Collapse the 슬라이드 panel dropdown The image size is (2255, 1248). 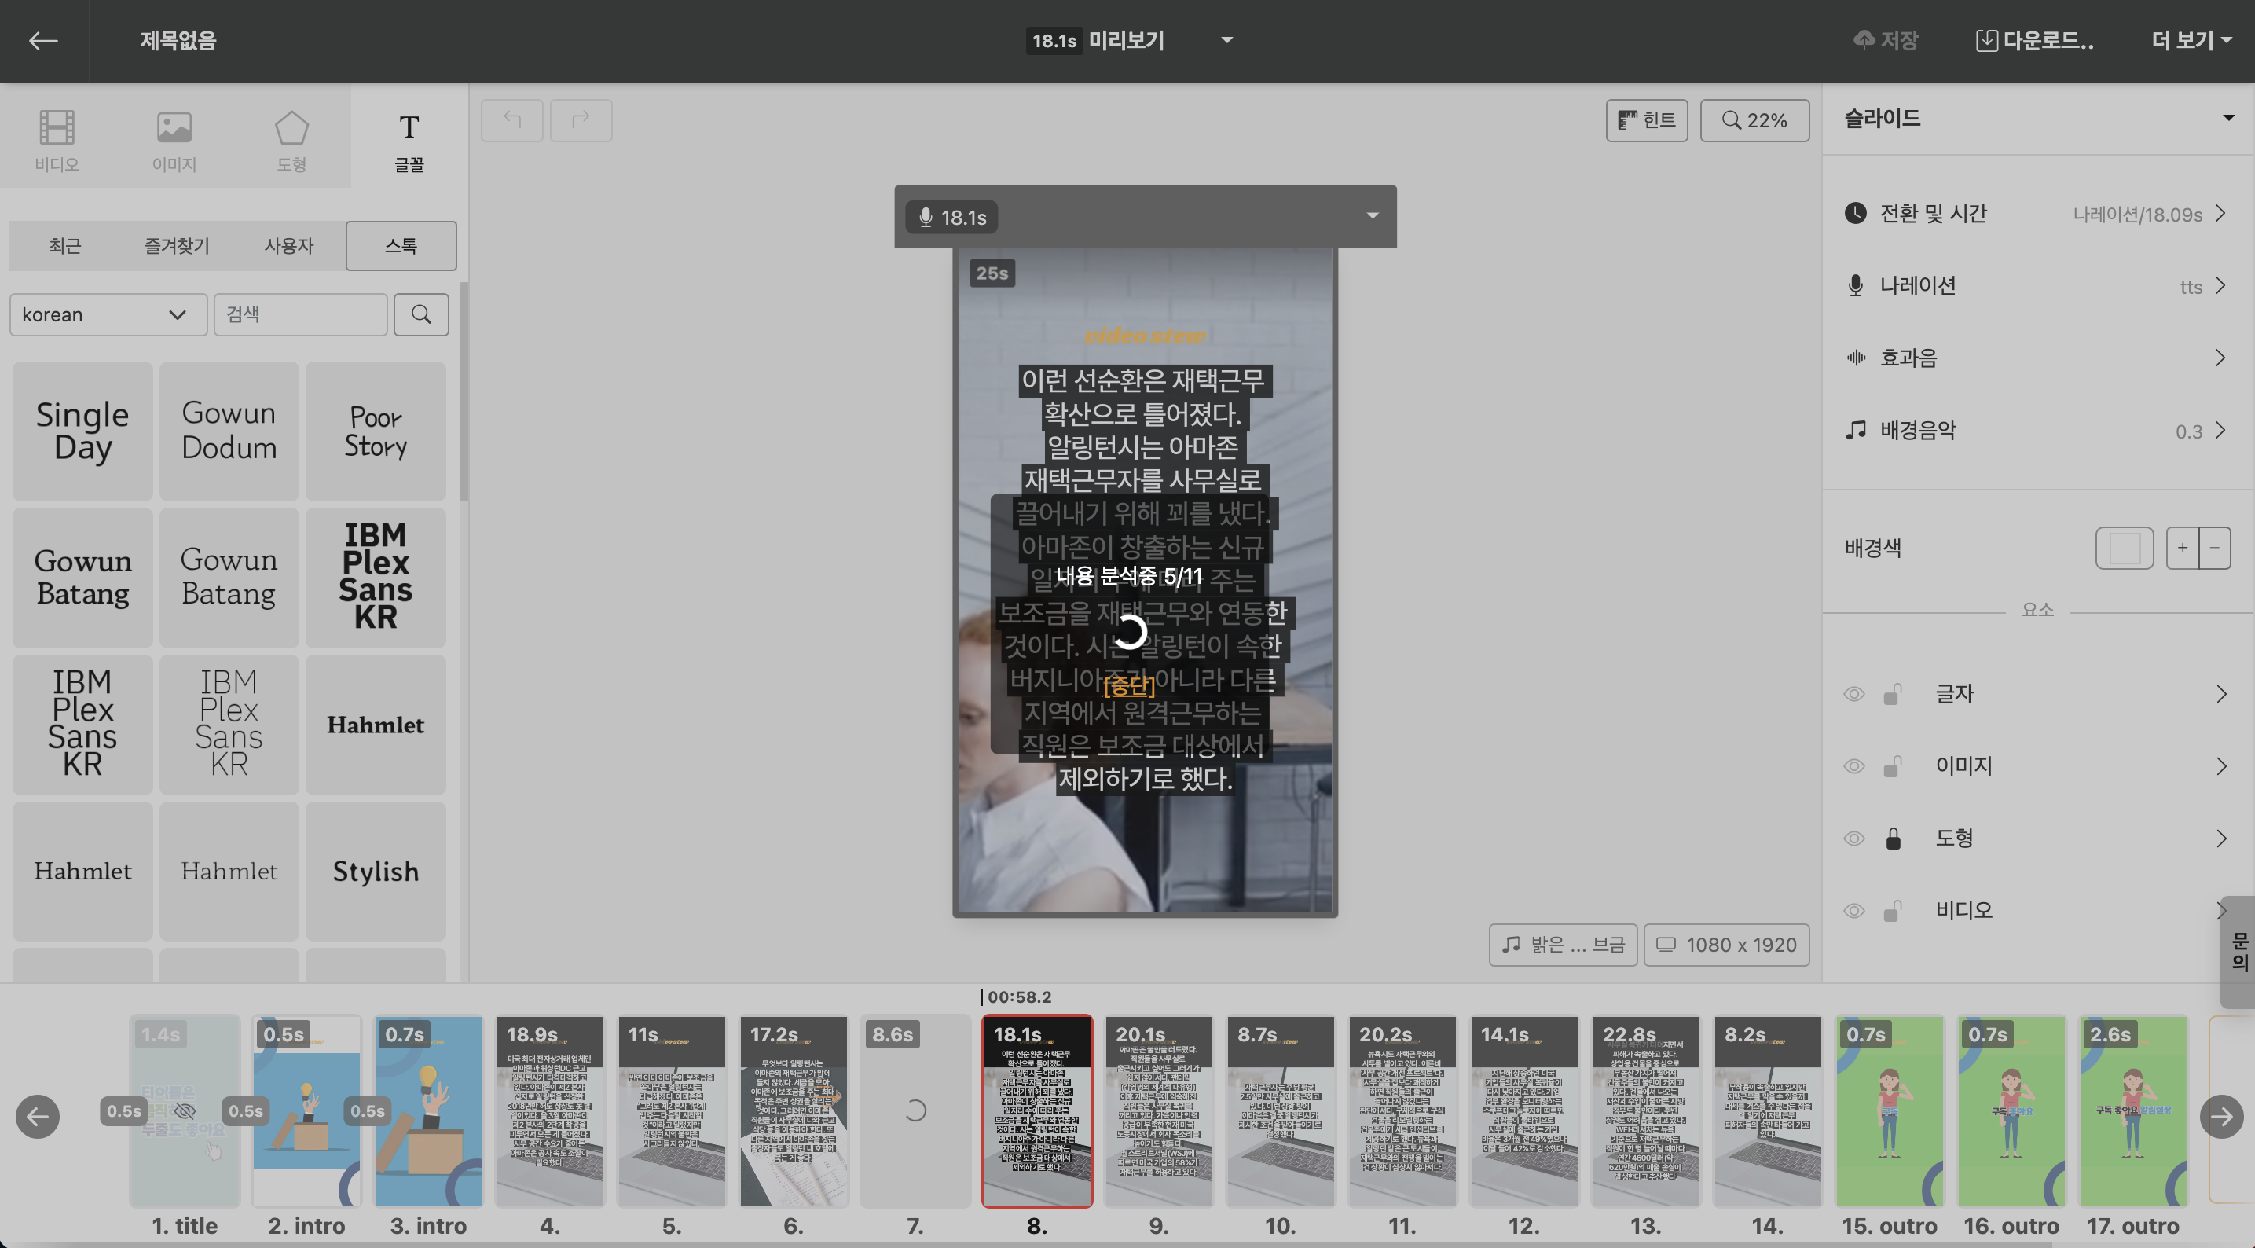click(x=2227, y=118)
